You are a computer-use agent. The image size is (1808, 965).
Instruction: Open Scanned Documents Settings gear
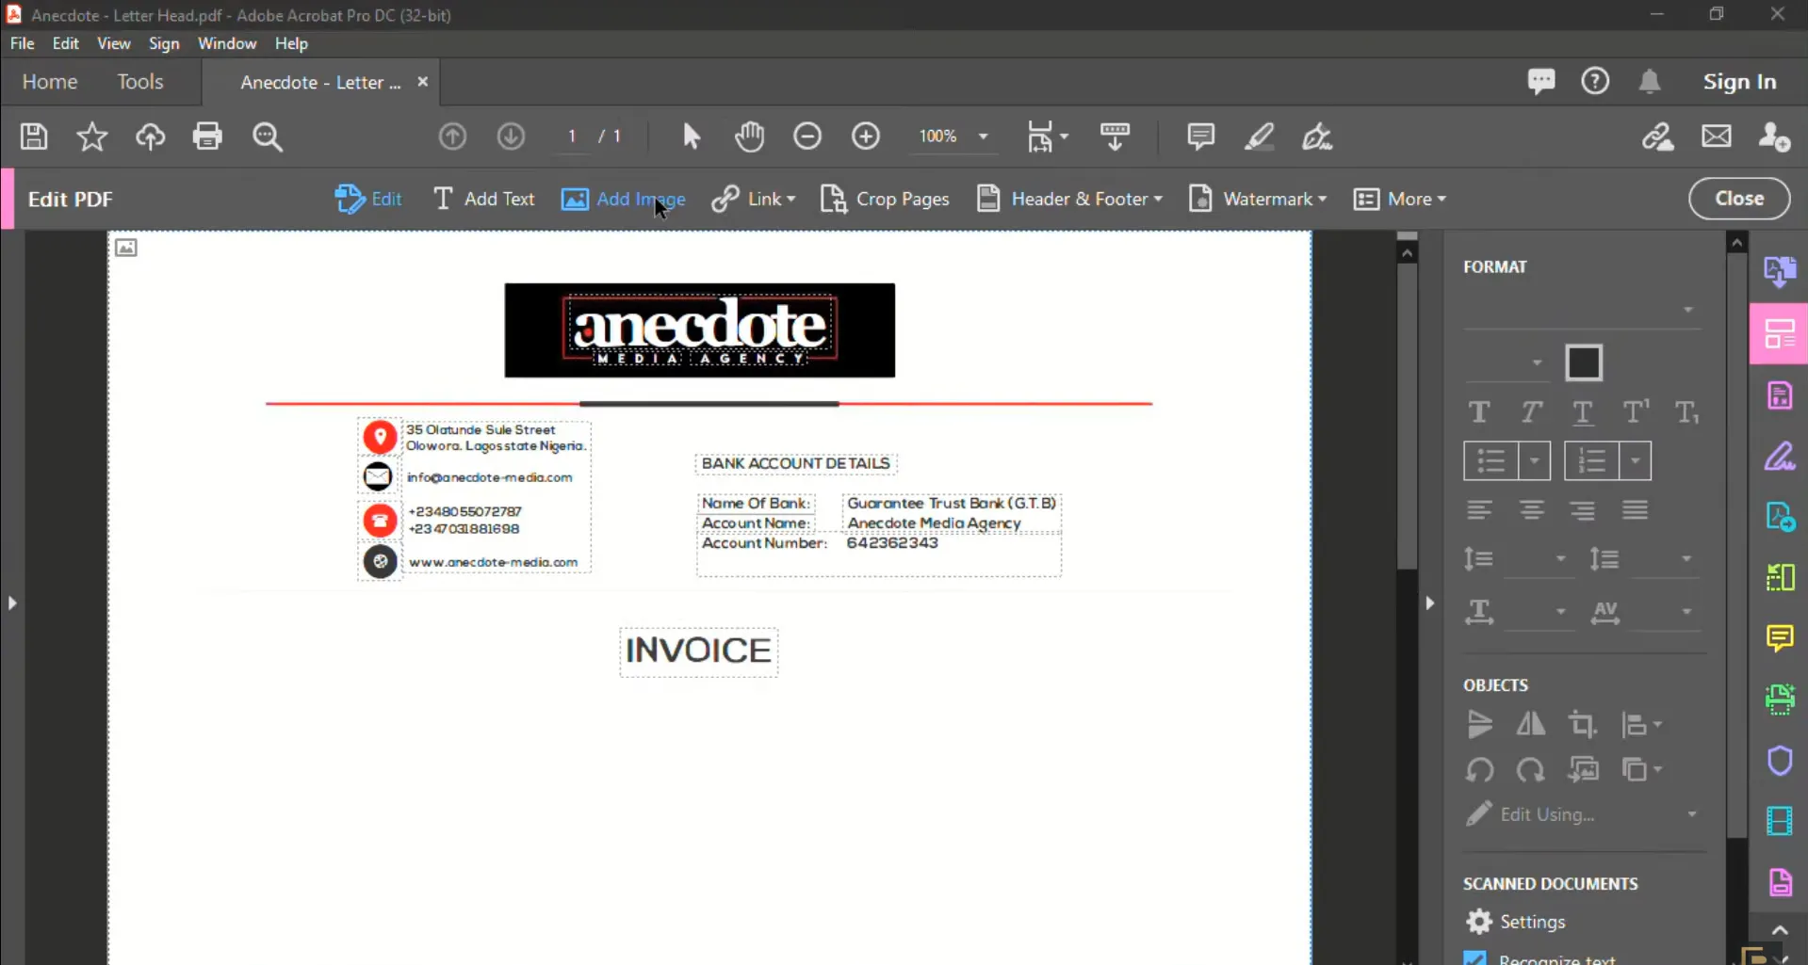[1480, 922]
